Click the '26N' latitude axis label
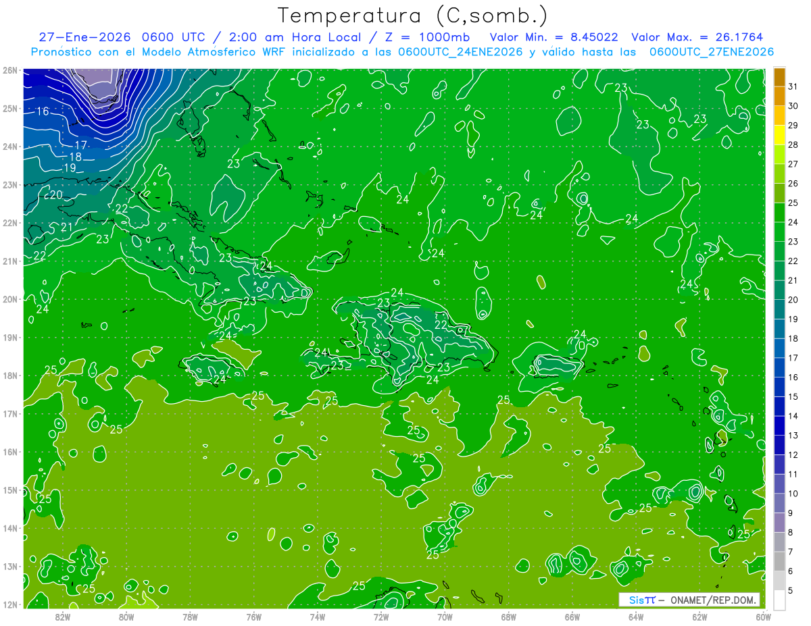 pyautogui.click(x=9, y=70)
